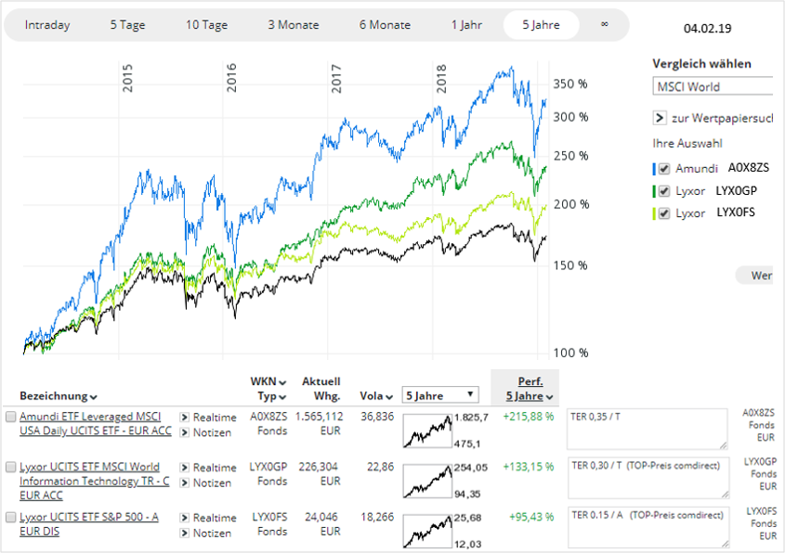Open Notizen icon for Lyxor S&P 500
The height and width of the screenshot is (553, 785).
185,533
